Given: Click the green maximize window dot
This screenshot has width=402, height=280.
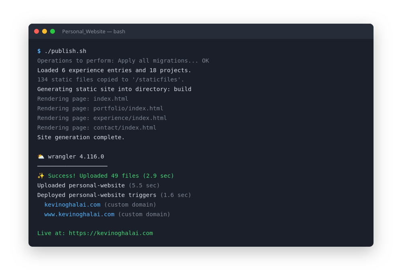Looking at the screenshot, I should click(53, 31).
